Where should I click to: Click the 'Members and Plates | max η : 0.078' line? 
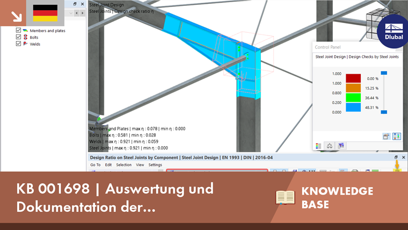tap(137, 128)
